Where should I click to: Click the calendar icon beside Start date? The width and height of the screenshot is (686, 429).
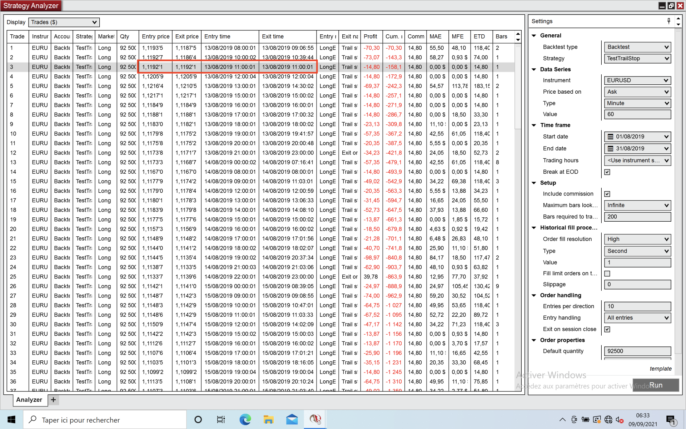611,137
